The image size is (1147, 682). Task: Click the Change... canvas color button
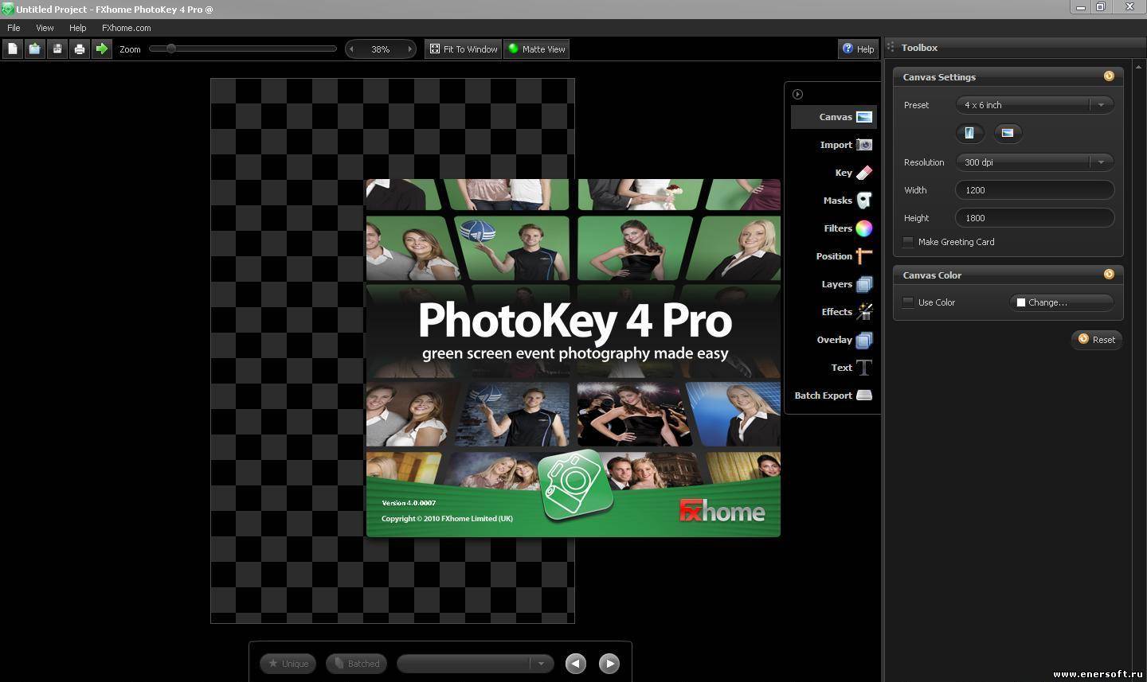[x=1062, y=302]
